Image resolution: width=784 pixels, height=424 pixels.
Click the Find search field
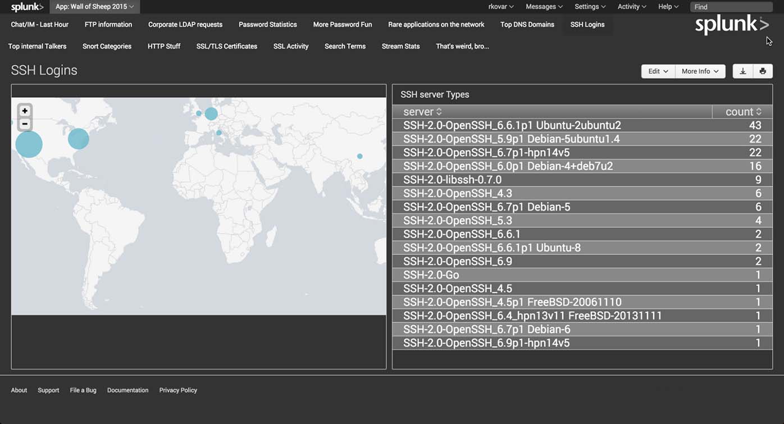pos(731,7)
